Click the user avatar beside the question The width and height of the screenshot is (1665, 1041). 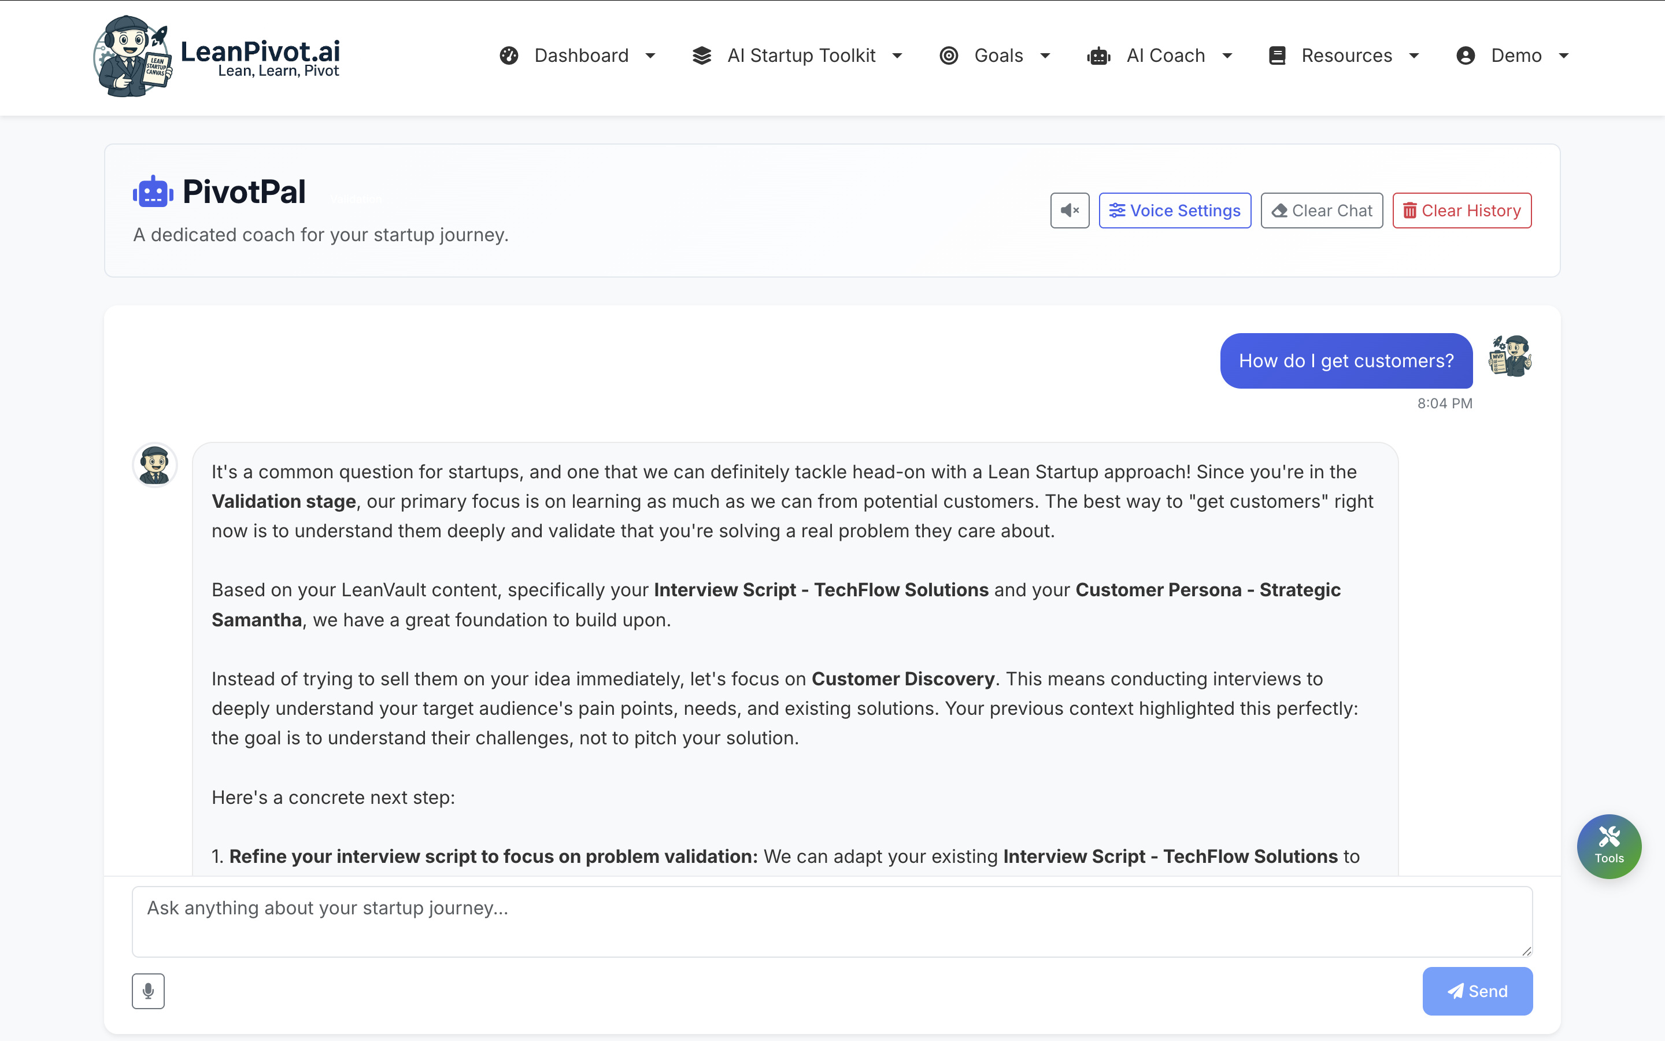click(x=1510, y=356)
